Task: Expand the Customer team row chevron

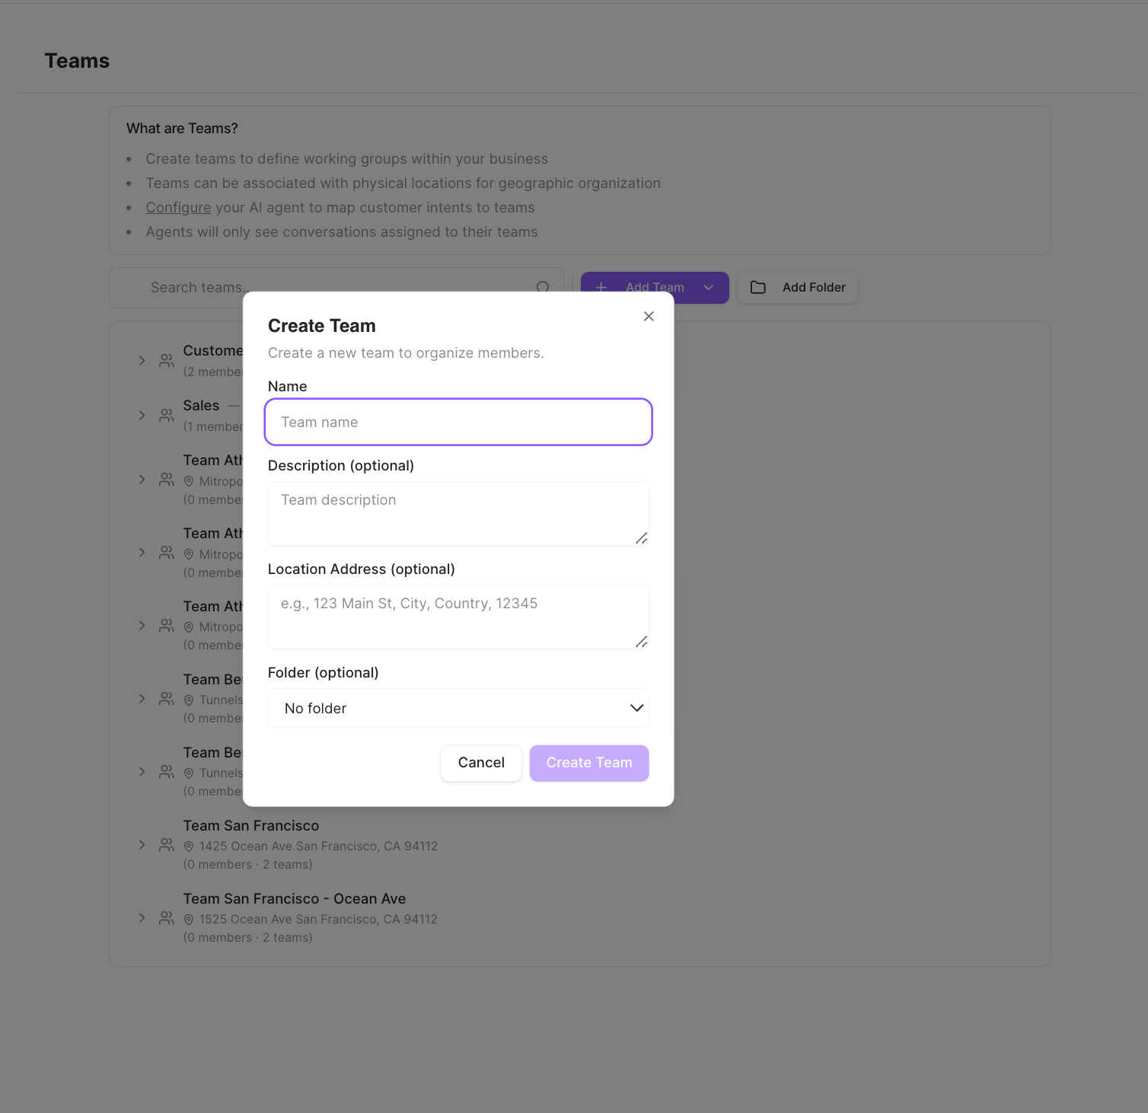Action: [x=142, y=361]
